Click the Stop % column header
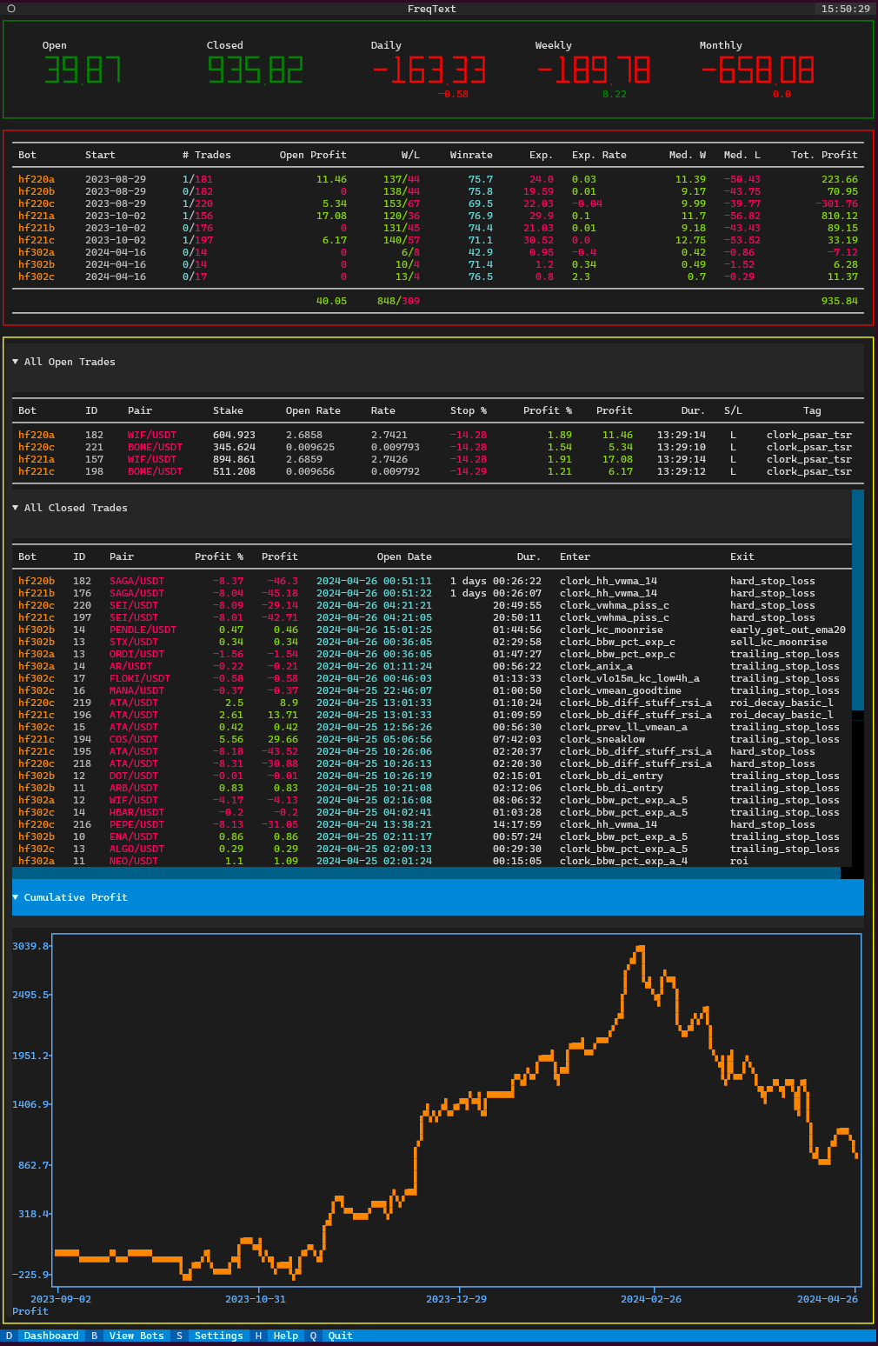 pyautogui.click(x=469, y=410)
